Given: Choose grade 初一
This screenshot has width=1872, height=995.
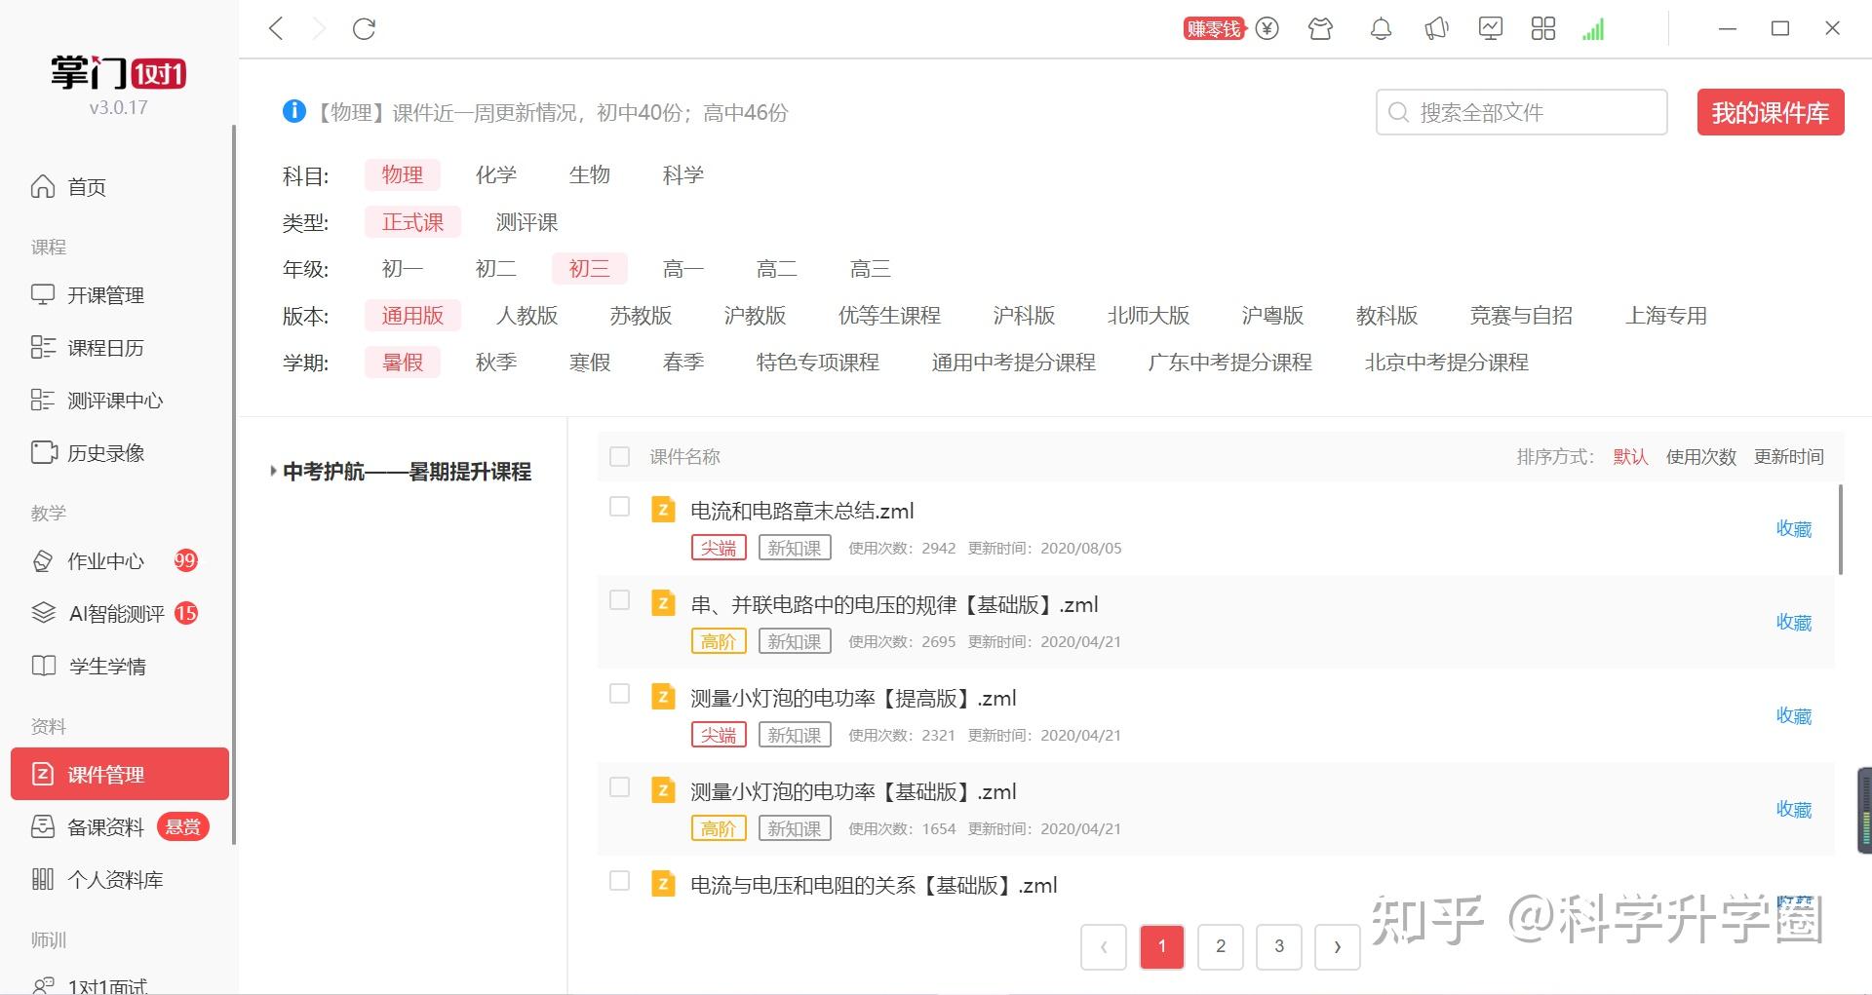Looking at the screenshot, I should click(402, 269).
